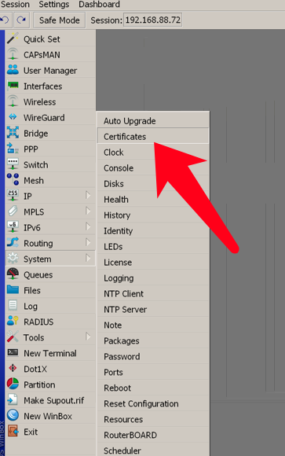Image resolution: width=285 pixels, height=456 pixels.
Task: Expand the IP submenu arrow
Action: coord(88,195)
